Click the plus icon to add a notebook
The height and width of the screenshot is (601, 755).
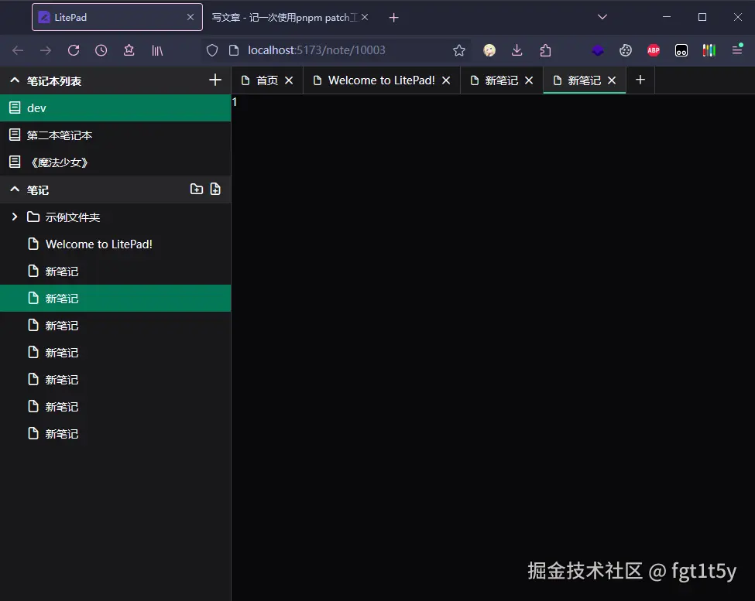pyautogui.click(x=215, y=80)
